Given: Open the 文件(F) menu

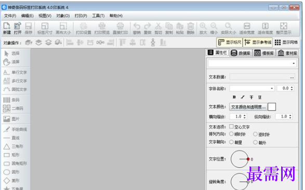Looking at the screenshot, I should click(10, 16).
